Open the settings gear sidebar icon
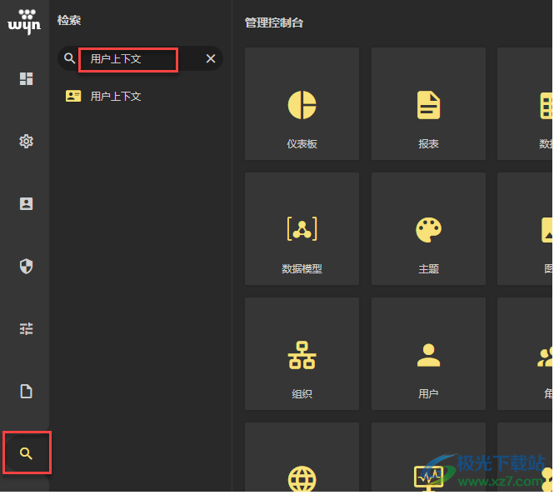 click(26, 142)
